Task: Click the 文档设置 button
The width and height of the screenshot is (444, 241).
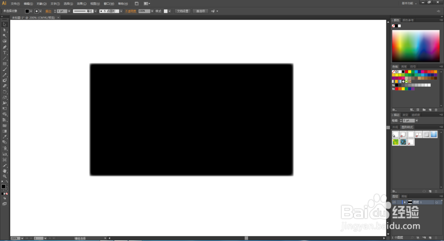Action: click(x=182, y=12)
